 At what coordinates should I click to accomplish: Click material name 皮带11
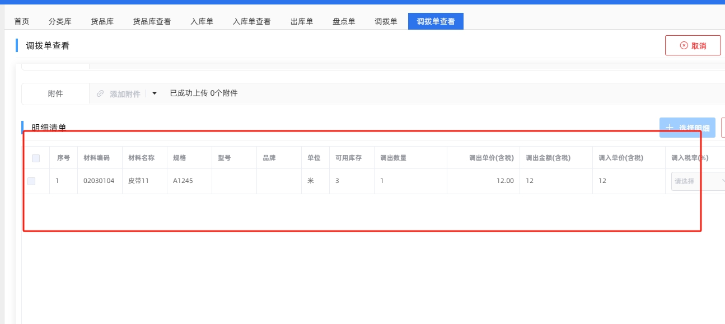(138, 181)
